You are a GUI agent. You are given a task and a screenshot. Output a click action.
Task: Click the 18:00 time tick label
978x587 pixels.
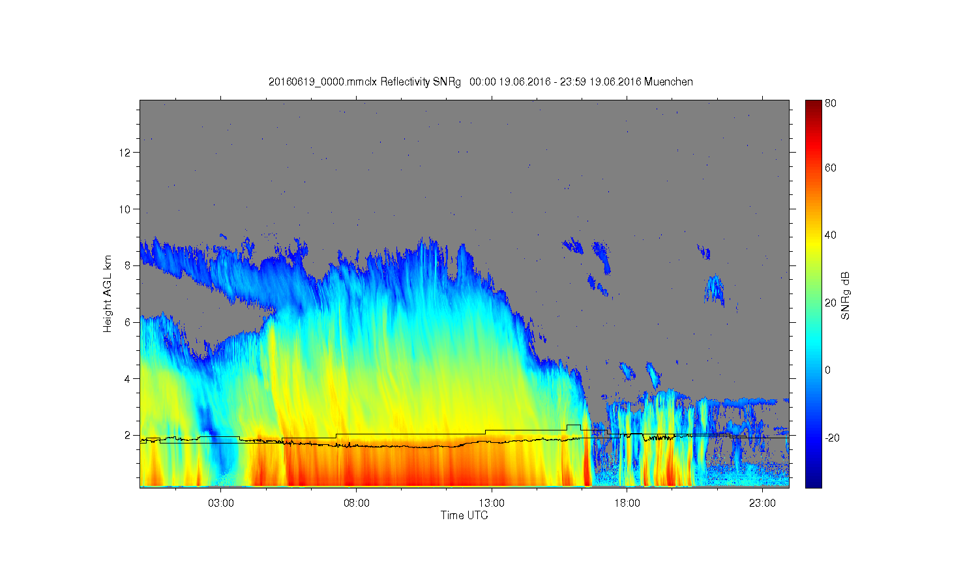627,504
